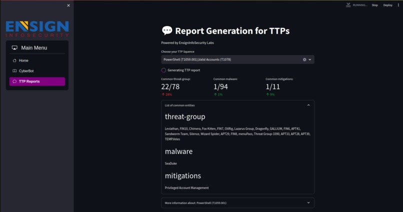This screenshot has height=212, width=403.
Task: Click the Deploy button
Action: coord(387,5)
